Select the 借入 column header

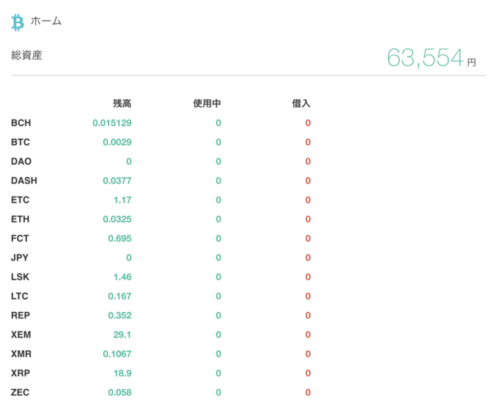point(301,103)
